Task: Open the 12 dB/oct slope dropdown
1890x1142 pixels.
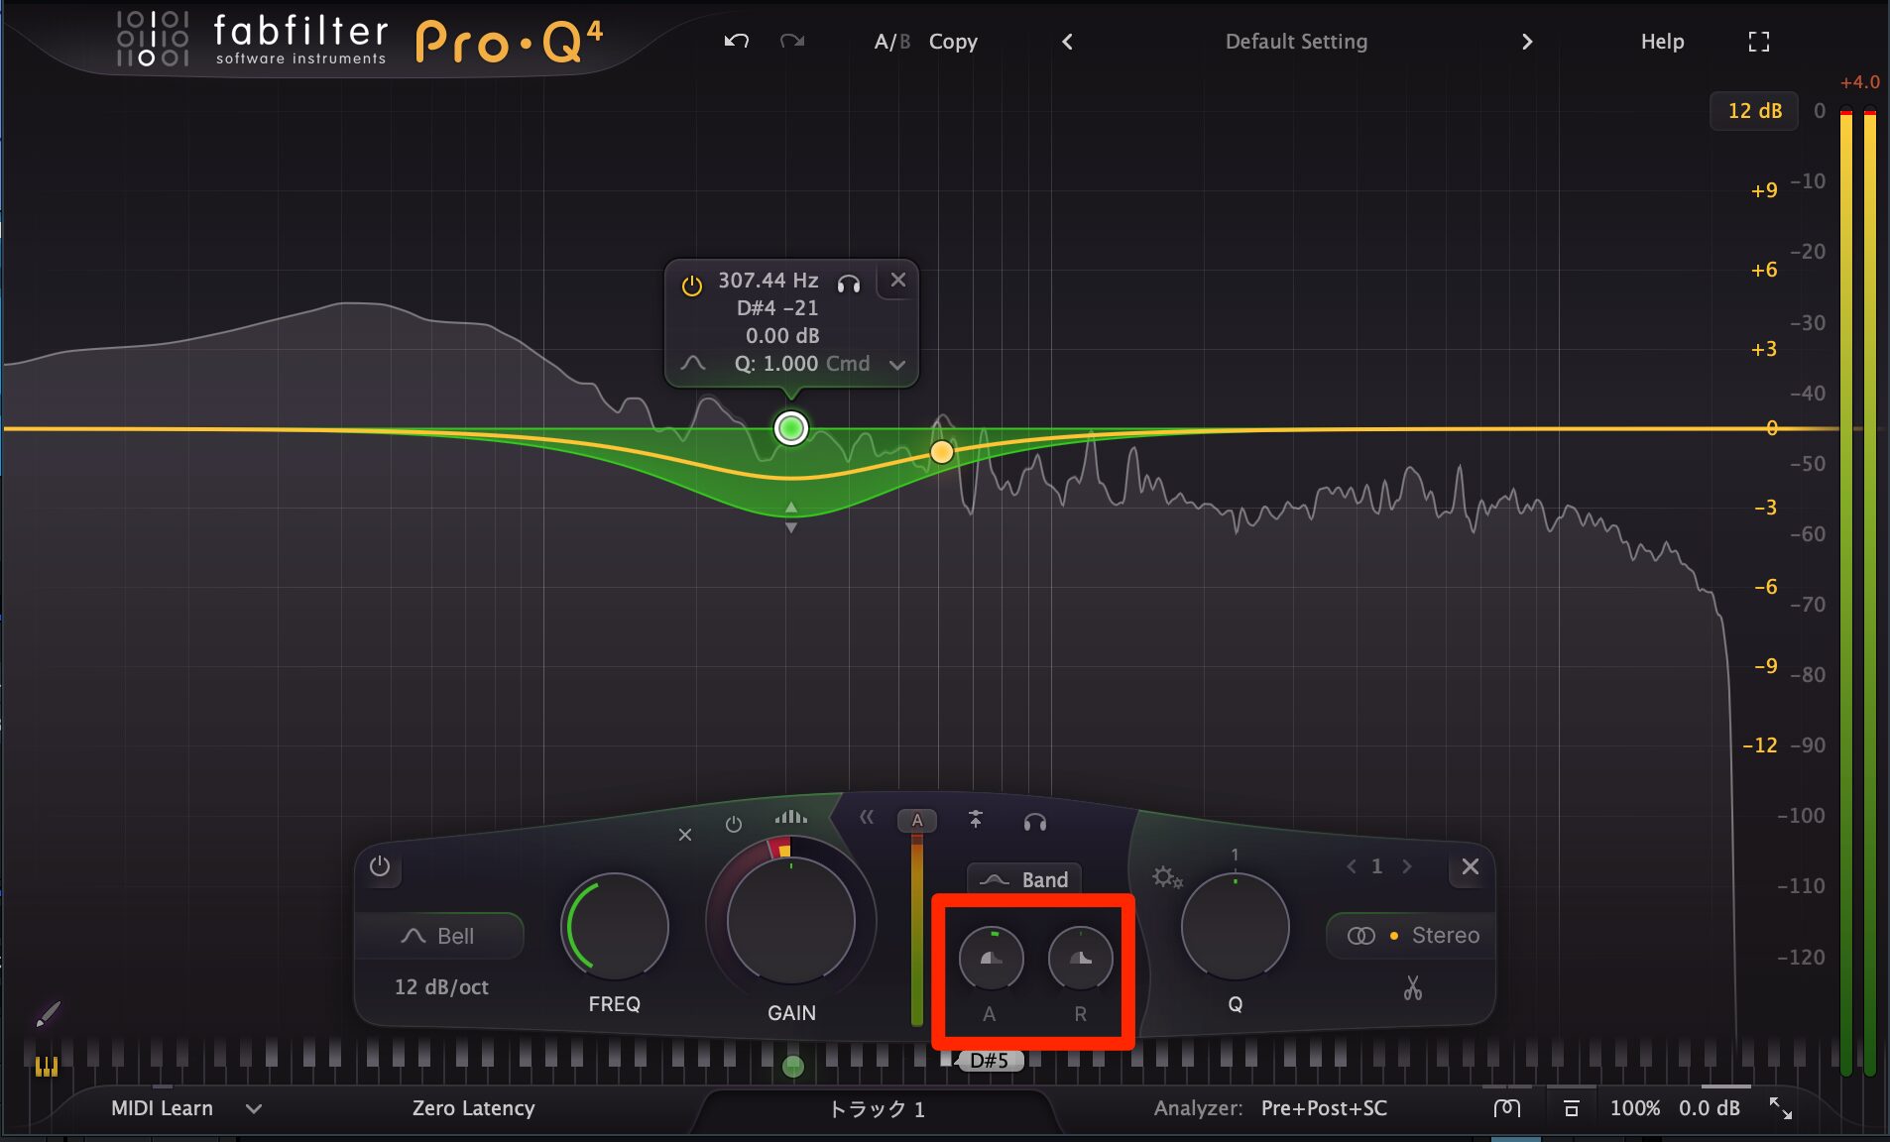Action: (x=441, y=987)
